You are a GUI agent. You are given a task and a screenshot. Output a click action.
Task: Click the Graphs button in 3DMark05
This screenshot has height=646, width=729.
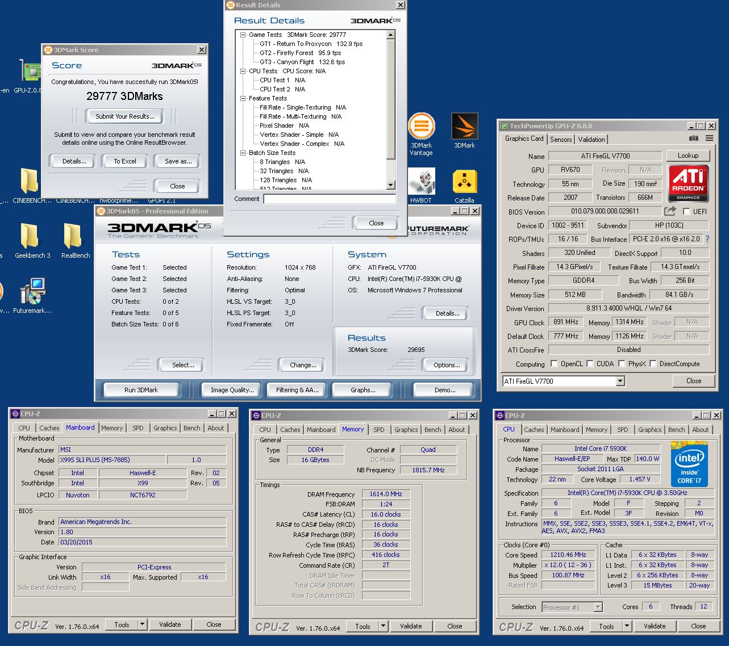click(x=363, y=390)
